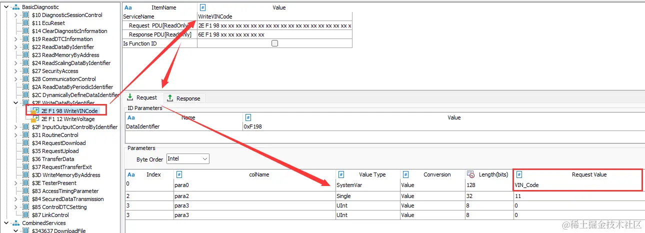The image size is (645, 233).
Task: Expand the $19 ReadDTCInformation node
Action: (16, 39)
